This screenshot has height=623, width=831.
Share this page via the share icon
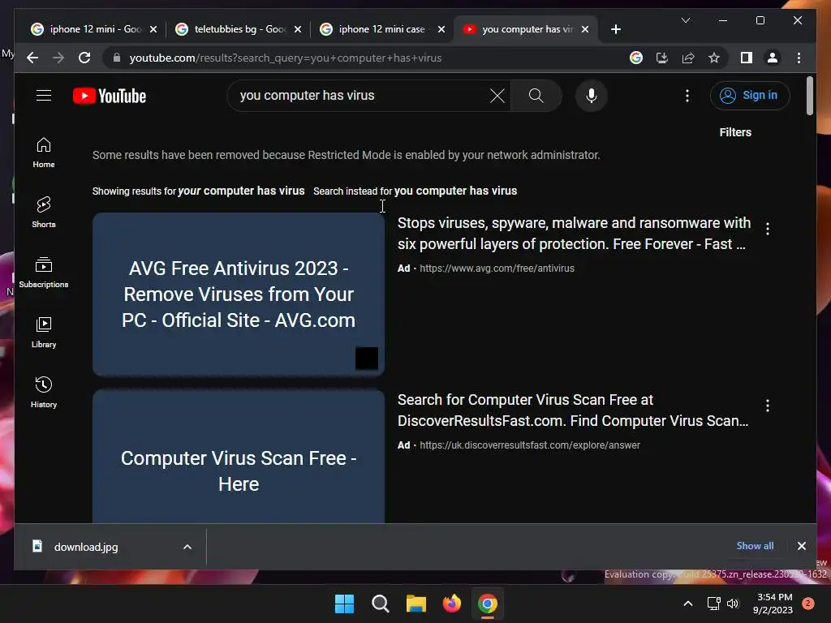688,58
